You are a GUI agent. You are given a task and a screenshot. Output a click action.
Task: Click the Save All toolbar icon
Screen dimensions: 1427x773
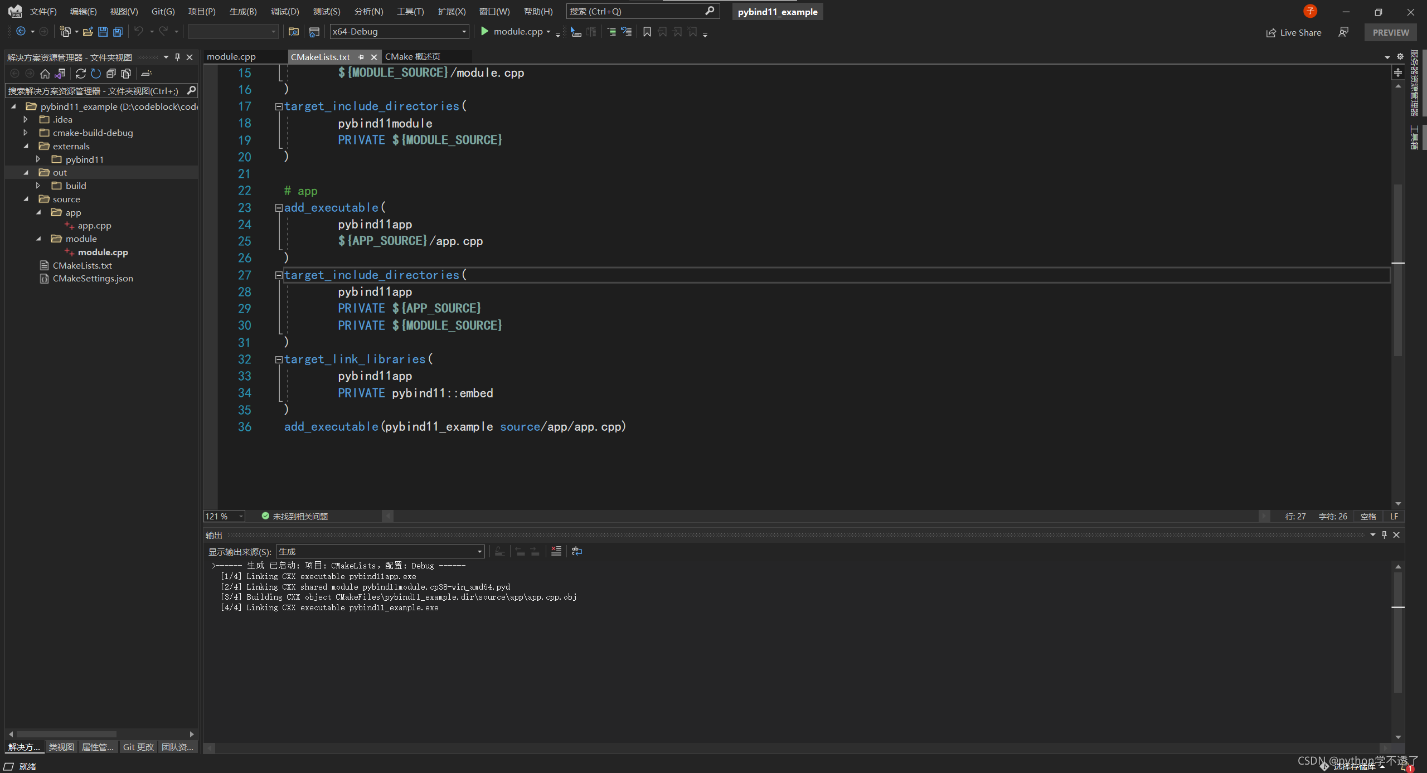118,32
